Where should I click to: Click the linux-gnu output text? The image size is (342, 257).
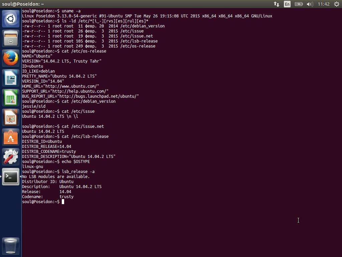pos(32,167)
